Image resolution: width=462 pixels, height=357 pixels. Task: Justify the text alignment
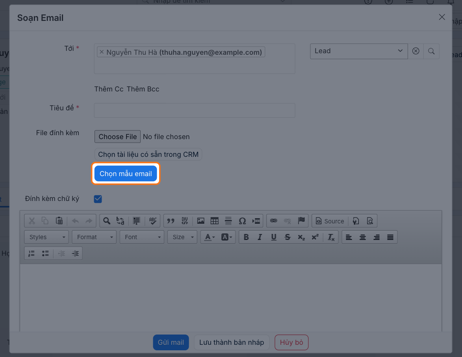click(390, 237)
